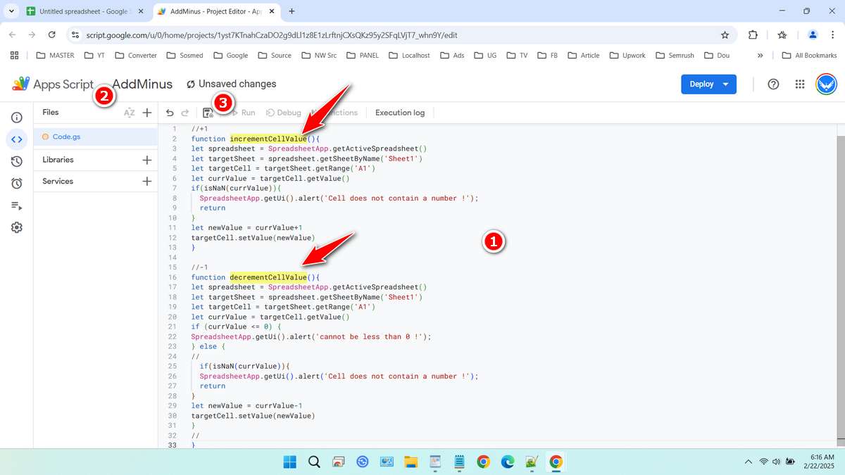Show hidden bookmarks with the double chevron

760,56
